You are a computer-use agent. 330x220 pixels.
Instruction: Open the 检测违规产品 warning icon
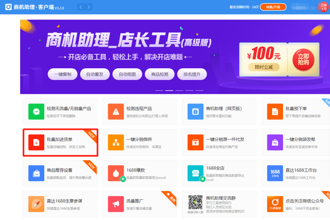coord(116,112)
